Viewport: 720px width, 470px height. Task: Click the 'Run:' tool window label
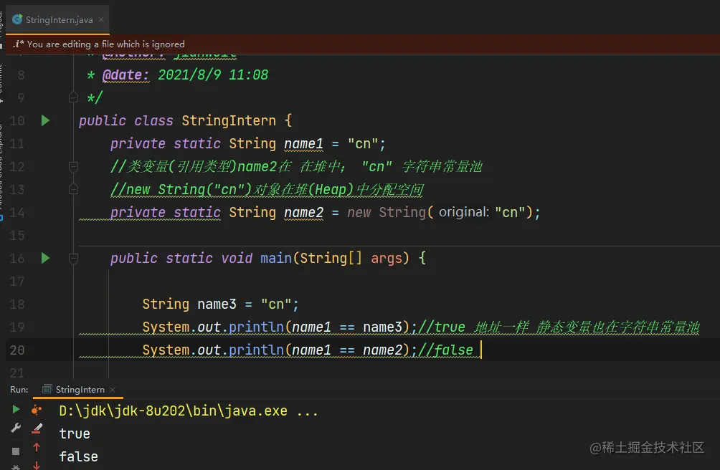[x=19, y=389]
